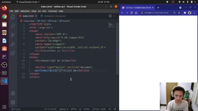Click the title text Latihan js 1

point(54,51)
